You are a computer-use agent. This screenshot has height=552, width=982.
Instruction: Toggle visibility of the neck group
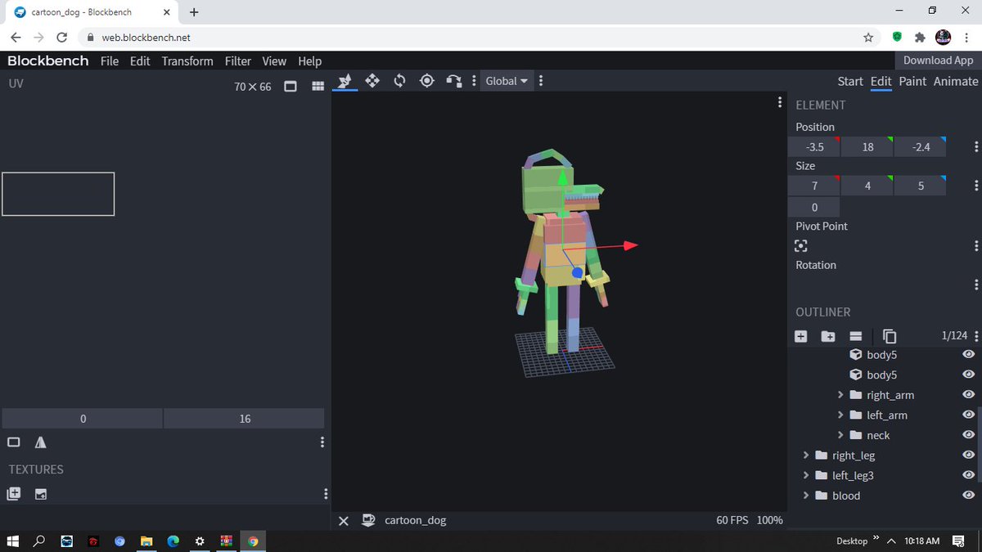[968, 434]
